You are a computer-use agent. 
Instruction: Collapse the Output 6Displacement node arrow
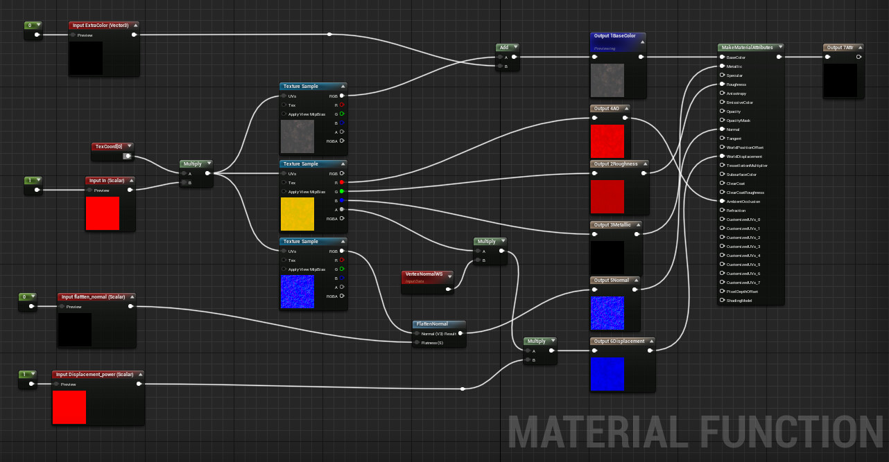tap(651, 341)
